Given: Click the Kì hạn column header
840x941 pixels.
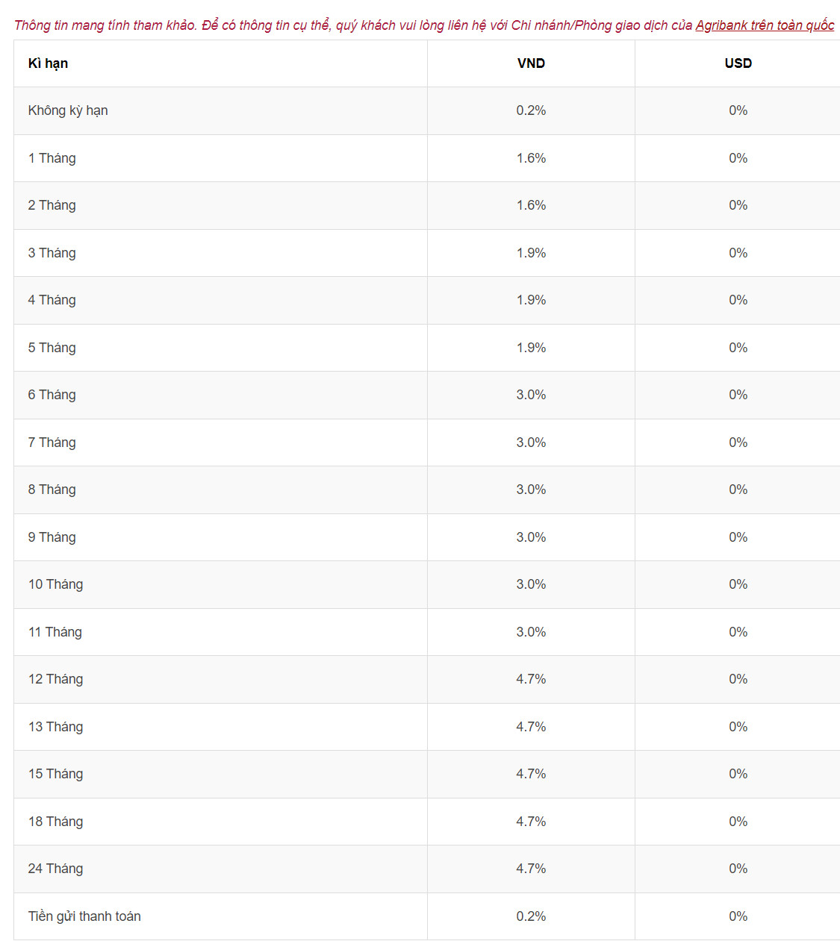Looking at the screenshot, I should (48, 63).
